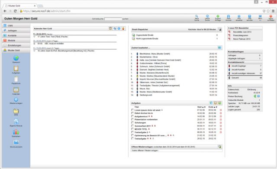Open the Statistiken bar chart icon

click(x=16, y=132)
